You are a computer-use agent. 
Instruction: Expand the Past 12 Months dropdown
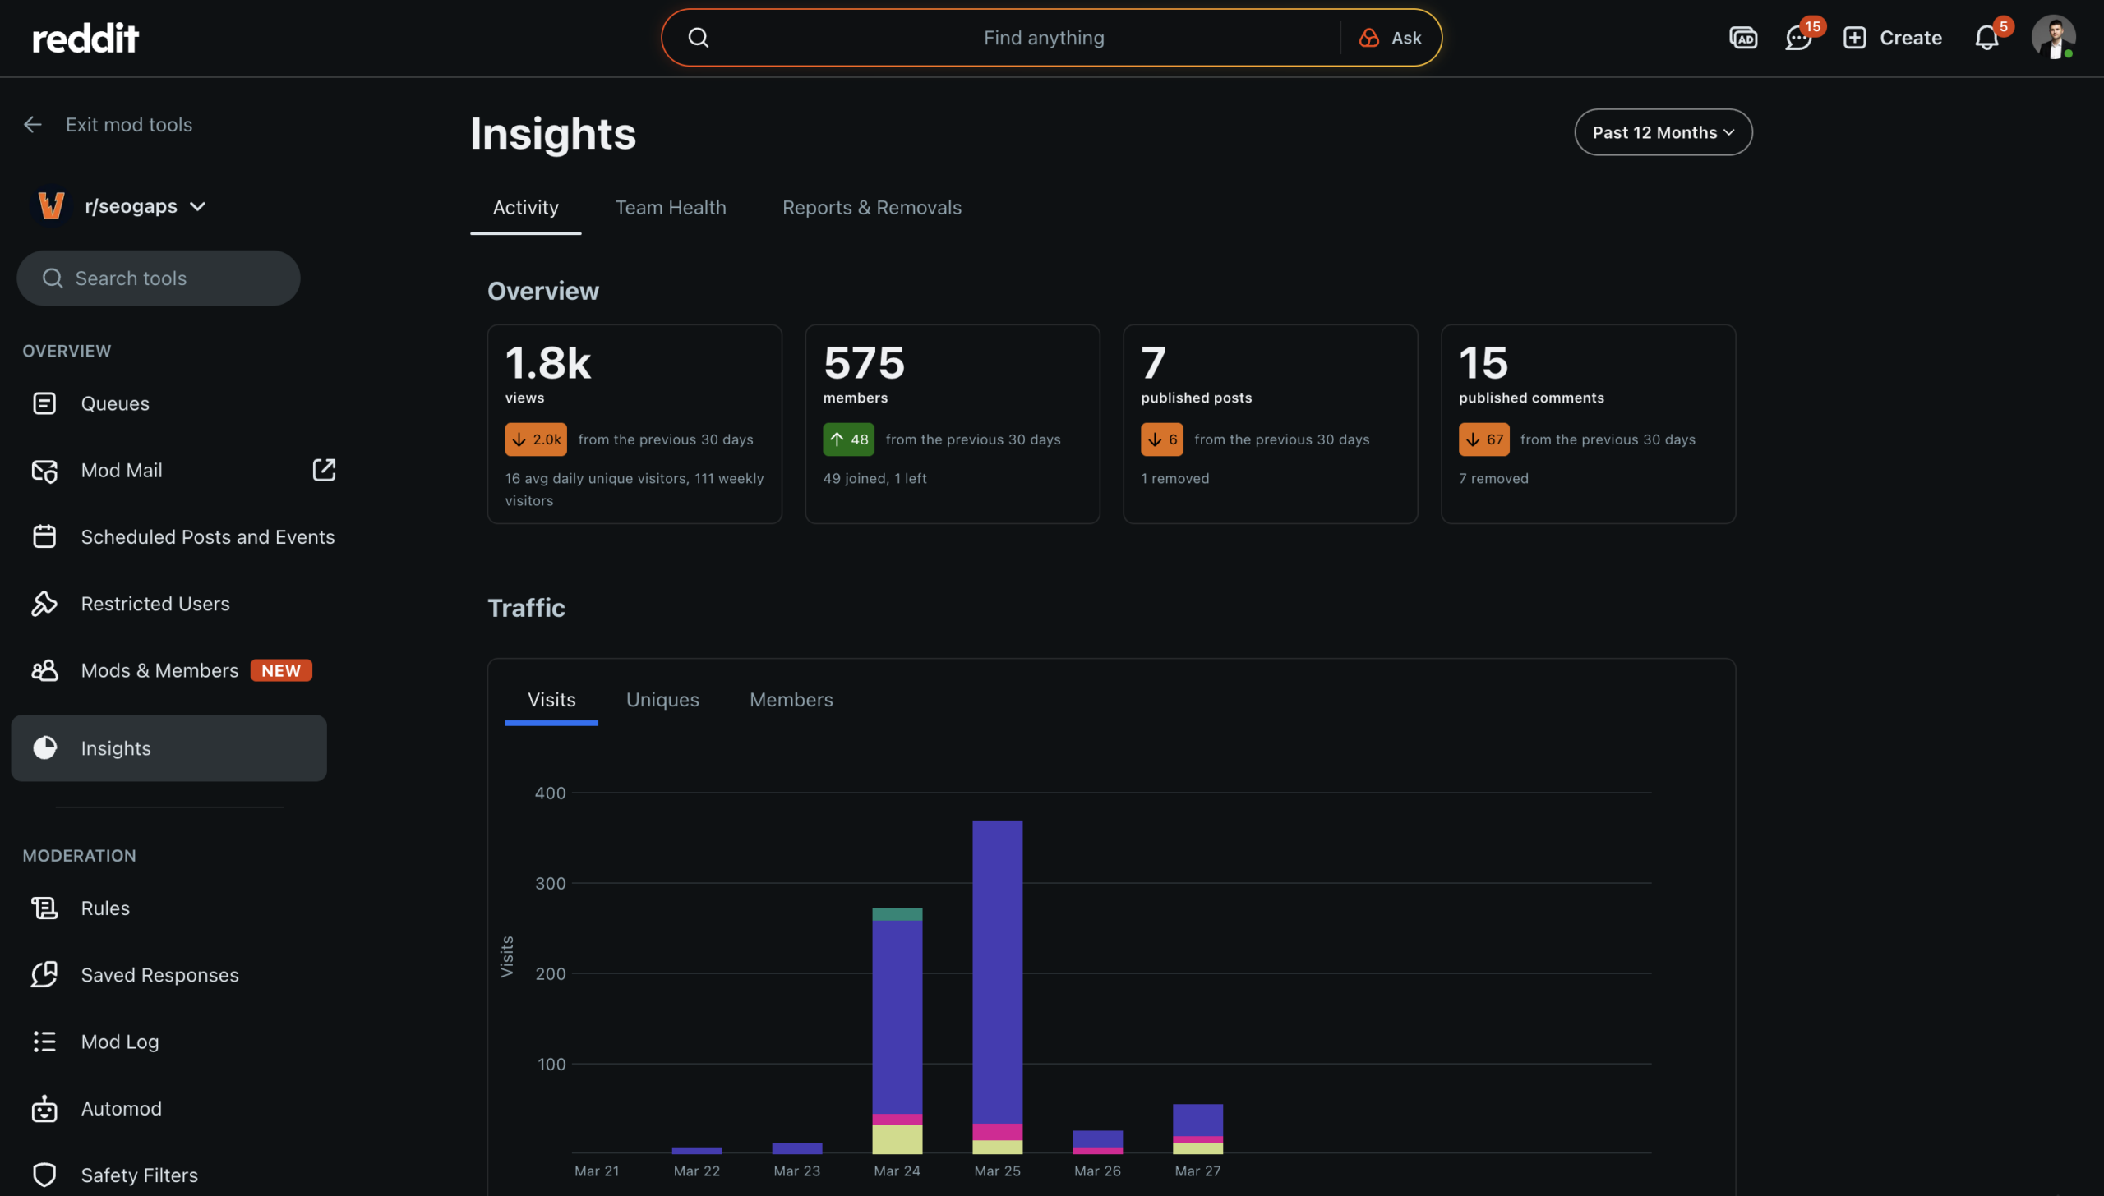[x=1663, y=132]
